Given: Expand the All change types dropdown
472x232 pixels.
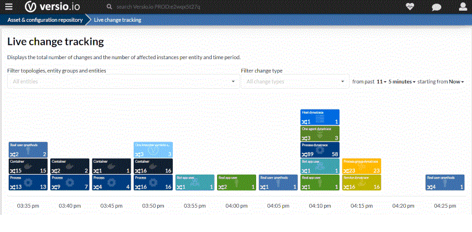Looking at the screenshot, I should (295, 81).
